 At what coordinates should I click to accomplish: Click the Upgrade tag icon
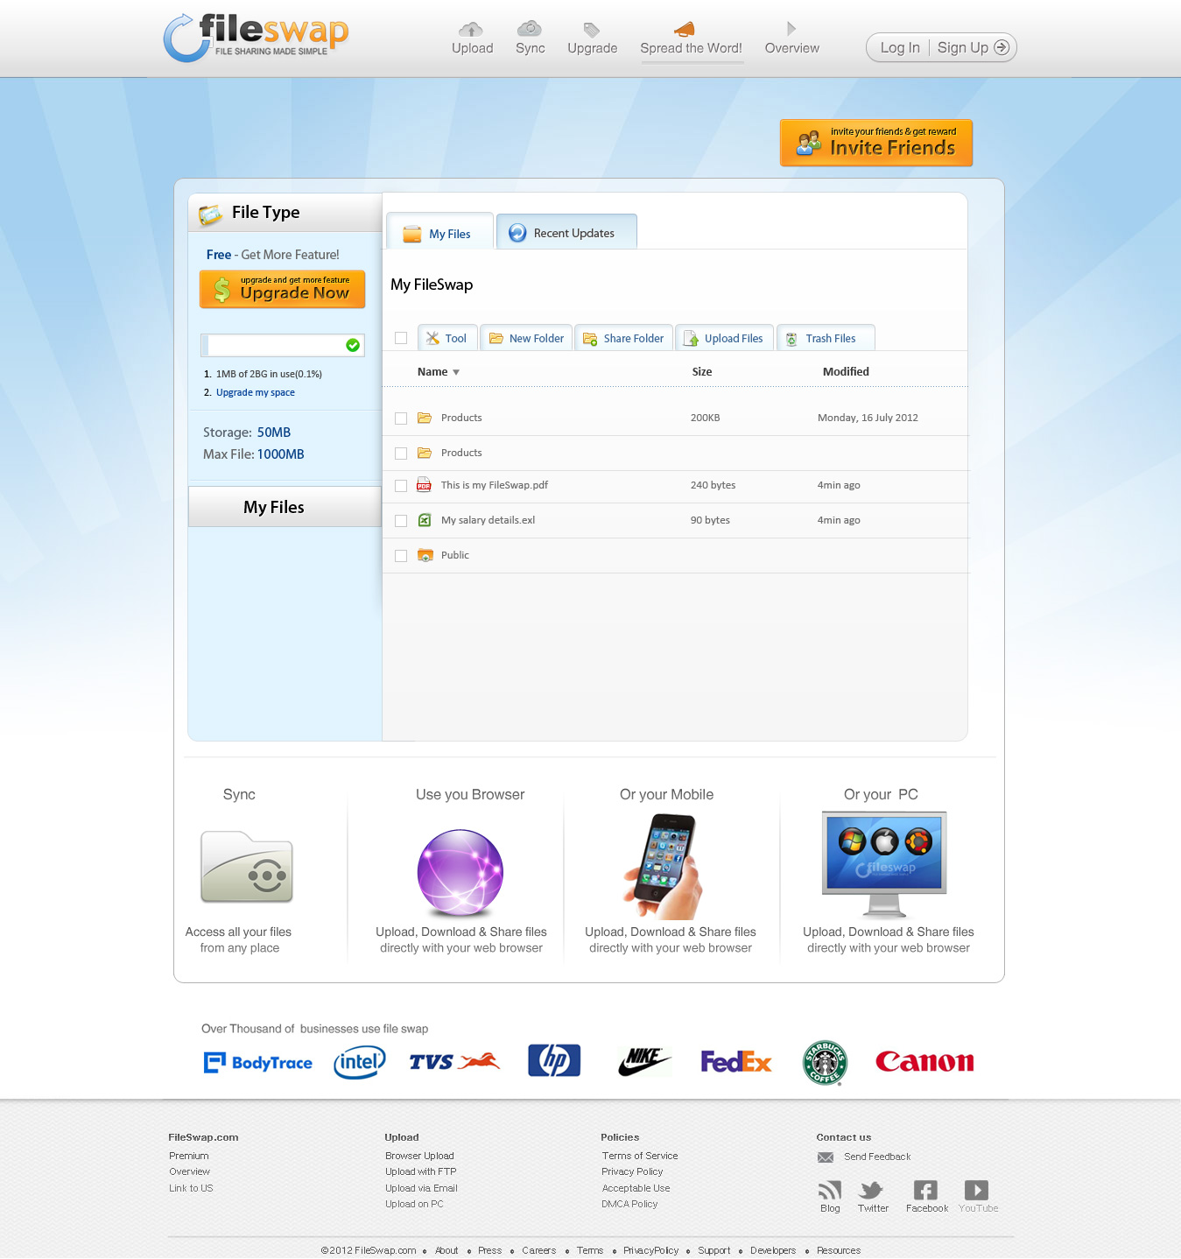tap(592, 30)
